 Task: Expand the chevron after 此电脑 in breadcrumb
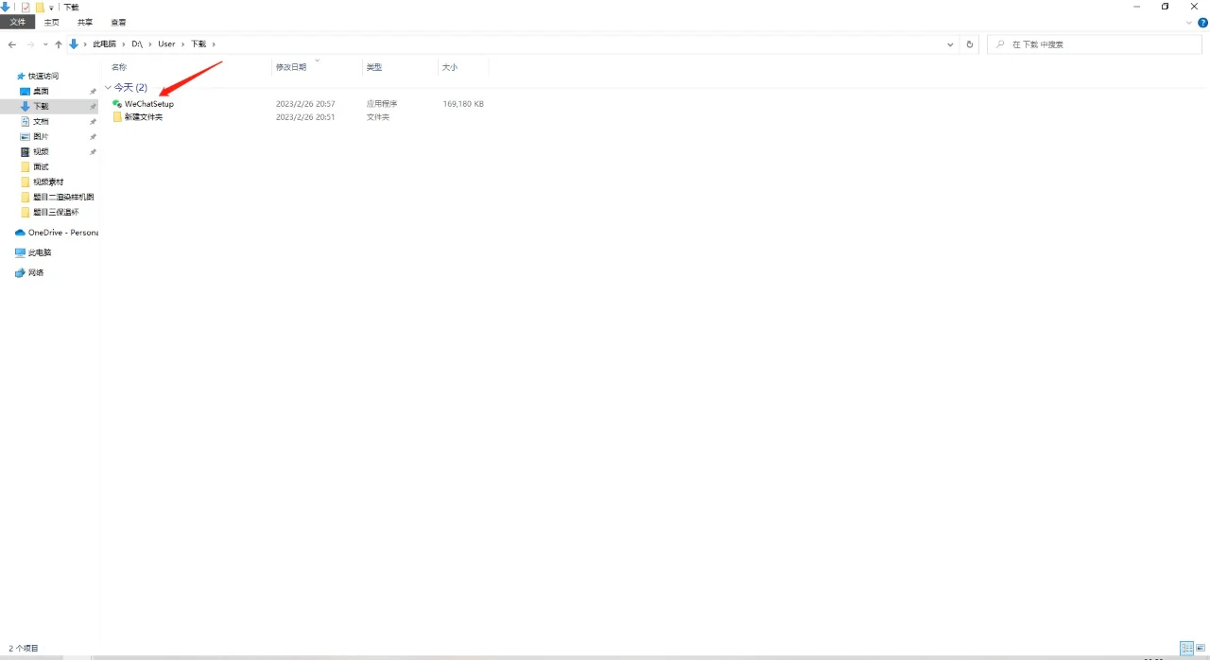coord(124,44)
